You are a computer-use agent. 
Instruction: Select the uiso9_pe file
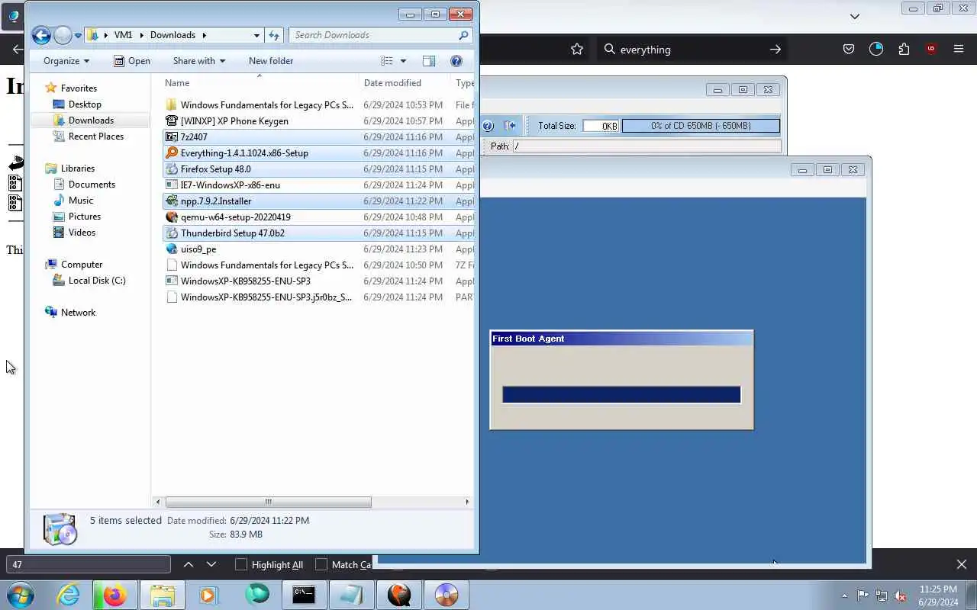[x=198, y=249]
